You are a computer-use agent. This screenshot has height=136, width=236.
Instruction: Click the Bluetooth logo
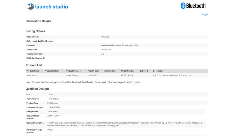click(x=193, y=6)
